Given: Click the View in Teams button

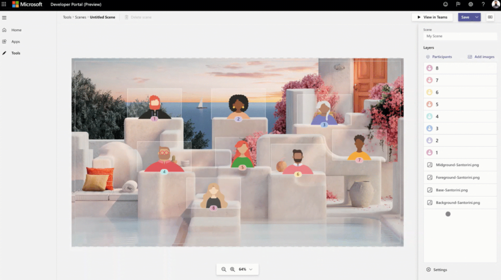Looking at the screenshot, I should (432, 17).
